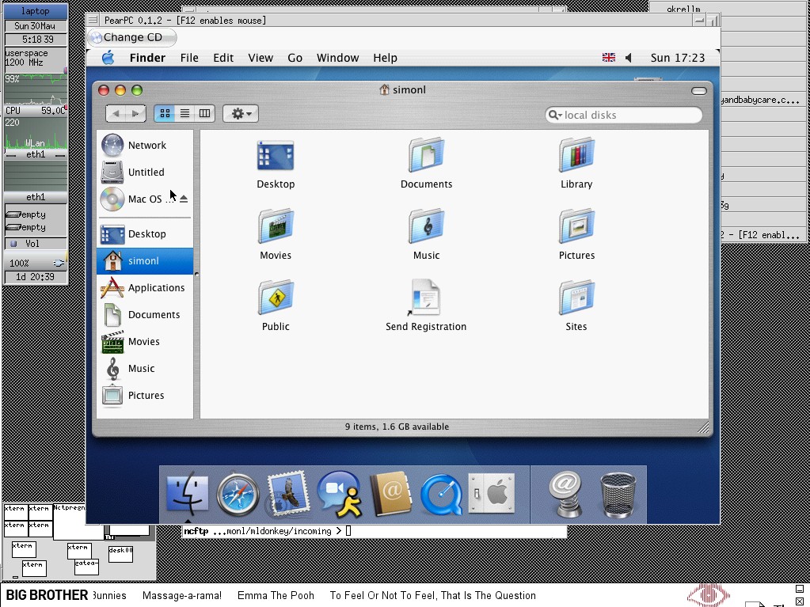Open the Trash in the Dock
This screenshot has width=810, height=607.
[x=618, y=495]
